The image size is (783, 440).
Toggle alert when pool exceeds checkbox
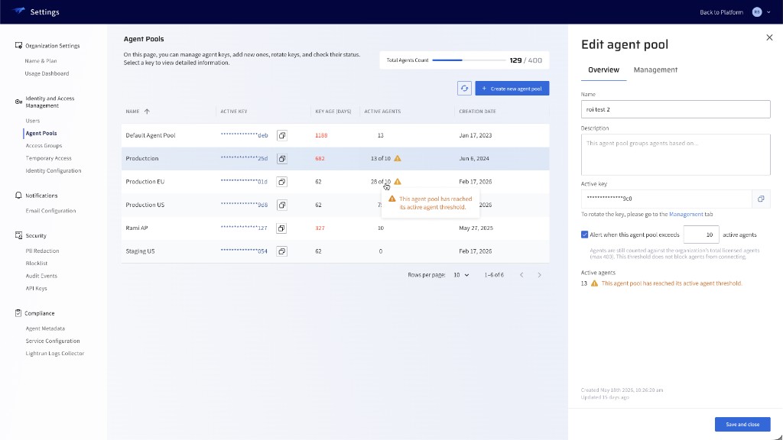click(x=584, y=235)
